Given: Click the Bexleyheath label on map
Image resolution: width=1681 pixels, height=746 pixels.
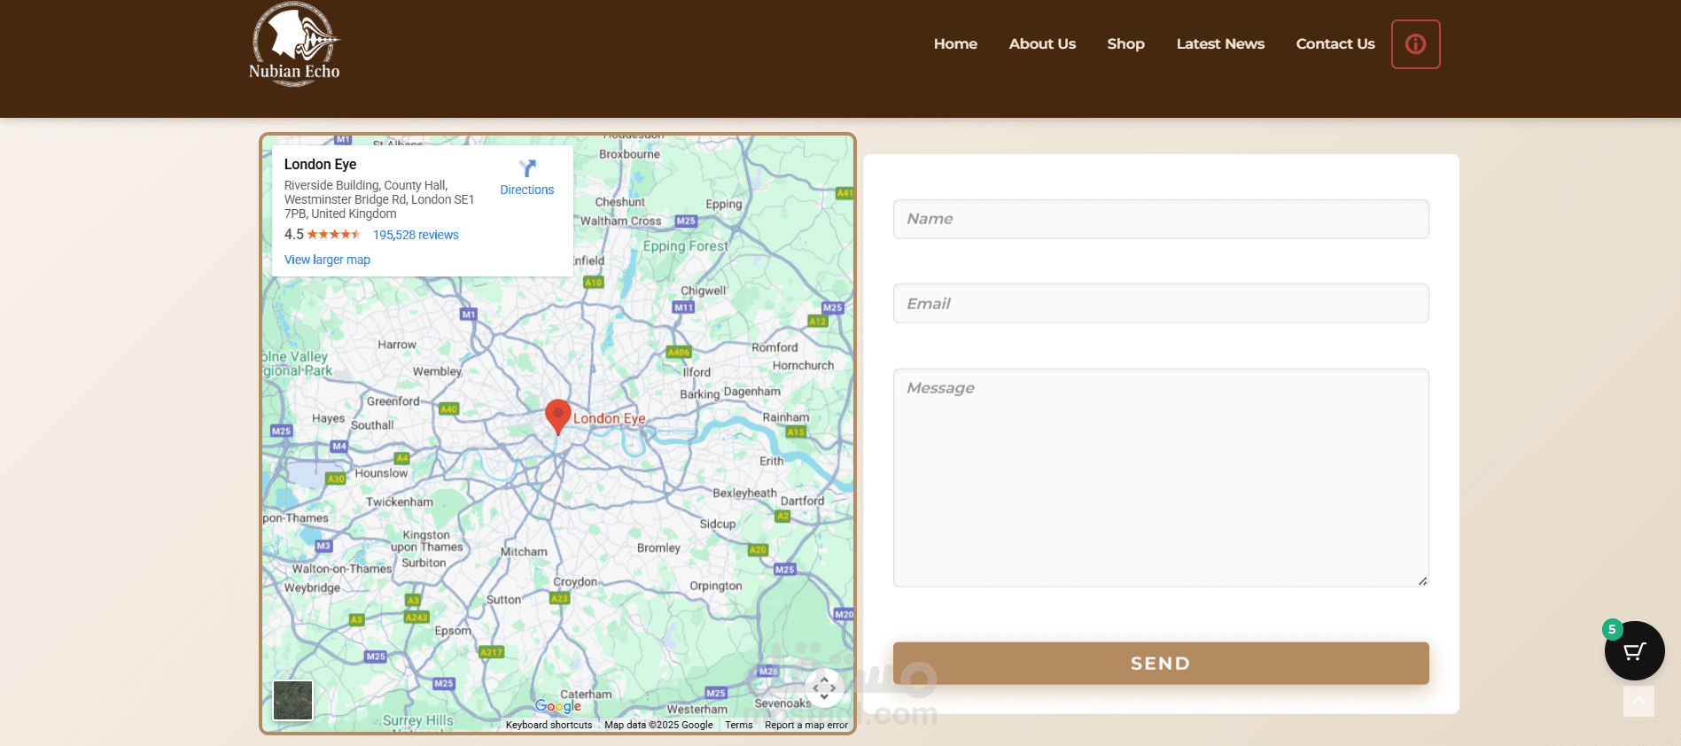Looking at the screenshot, I should pos(744,493).
